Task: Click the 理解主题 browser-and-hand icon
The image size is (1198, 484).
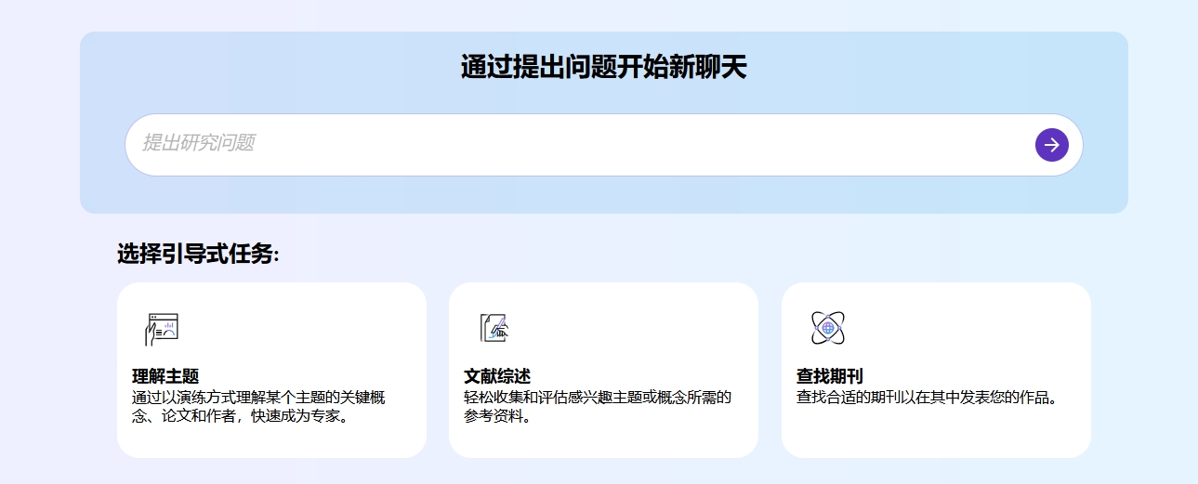Action: (162, 329)
